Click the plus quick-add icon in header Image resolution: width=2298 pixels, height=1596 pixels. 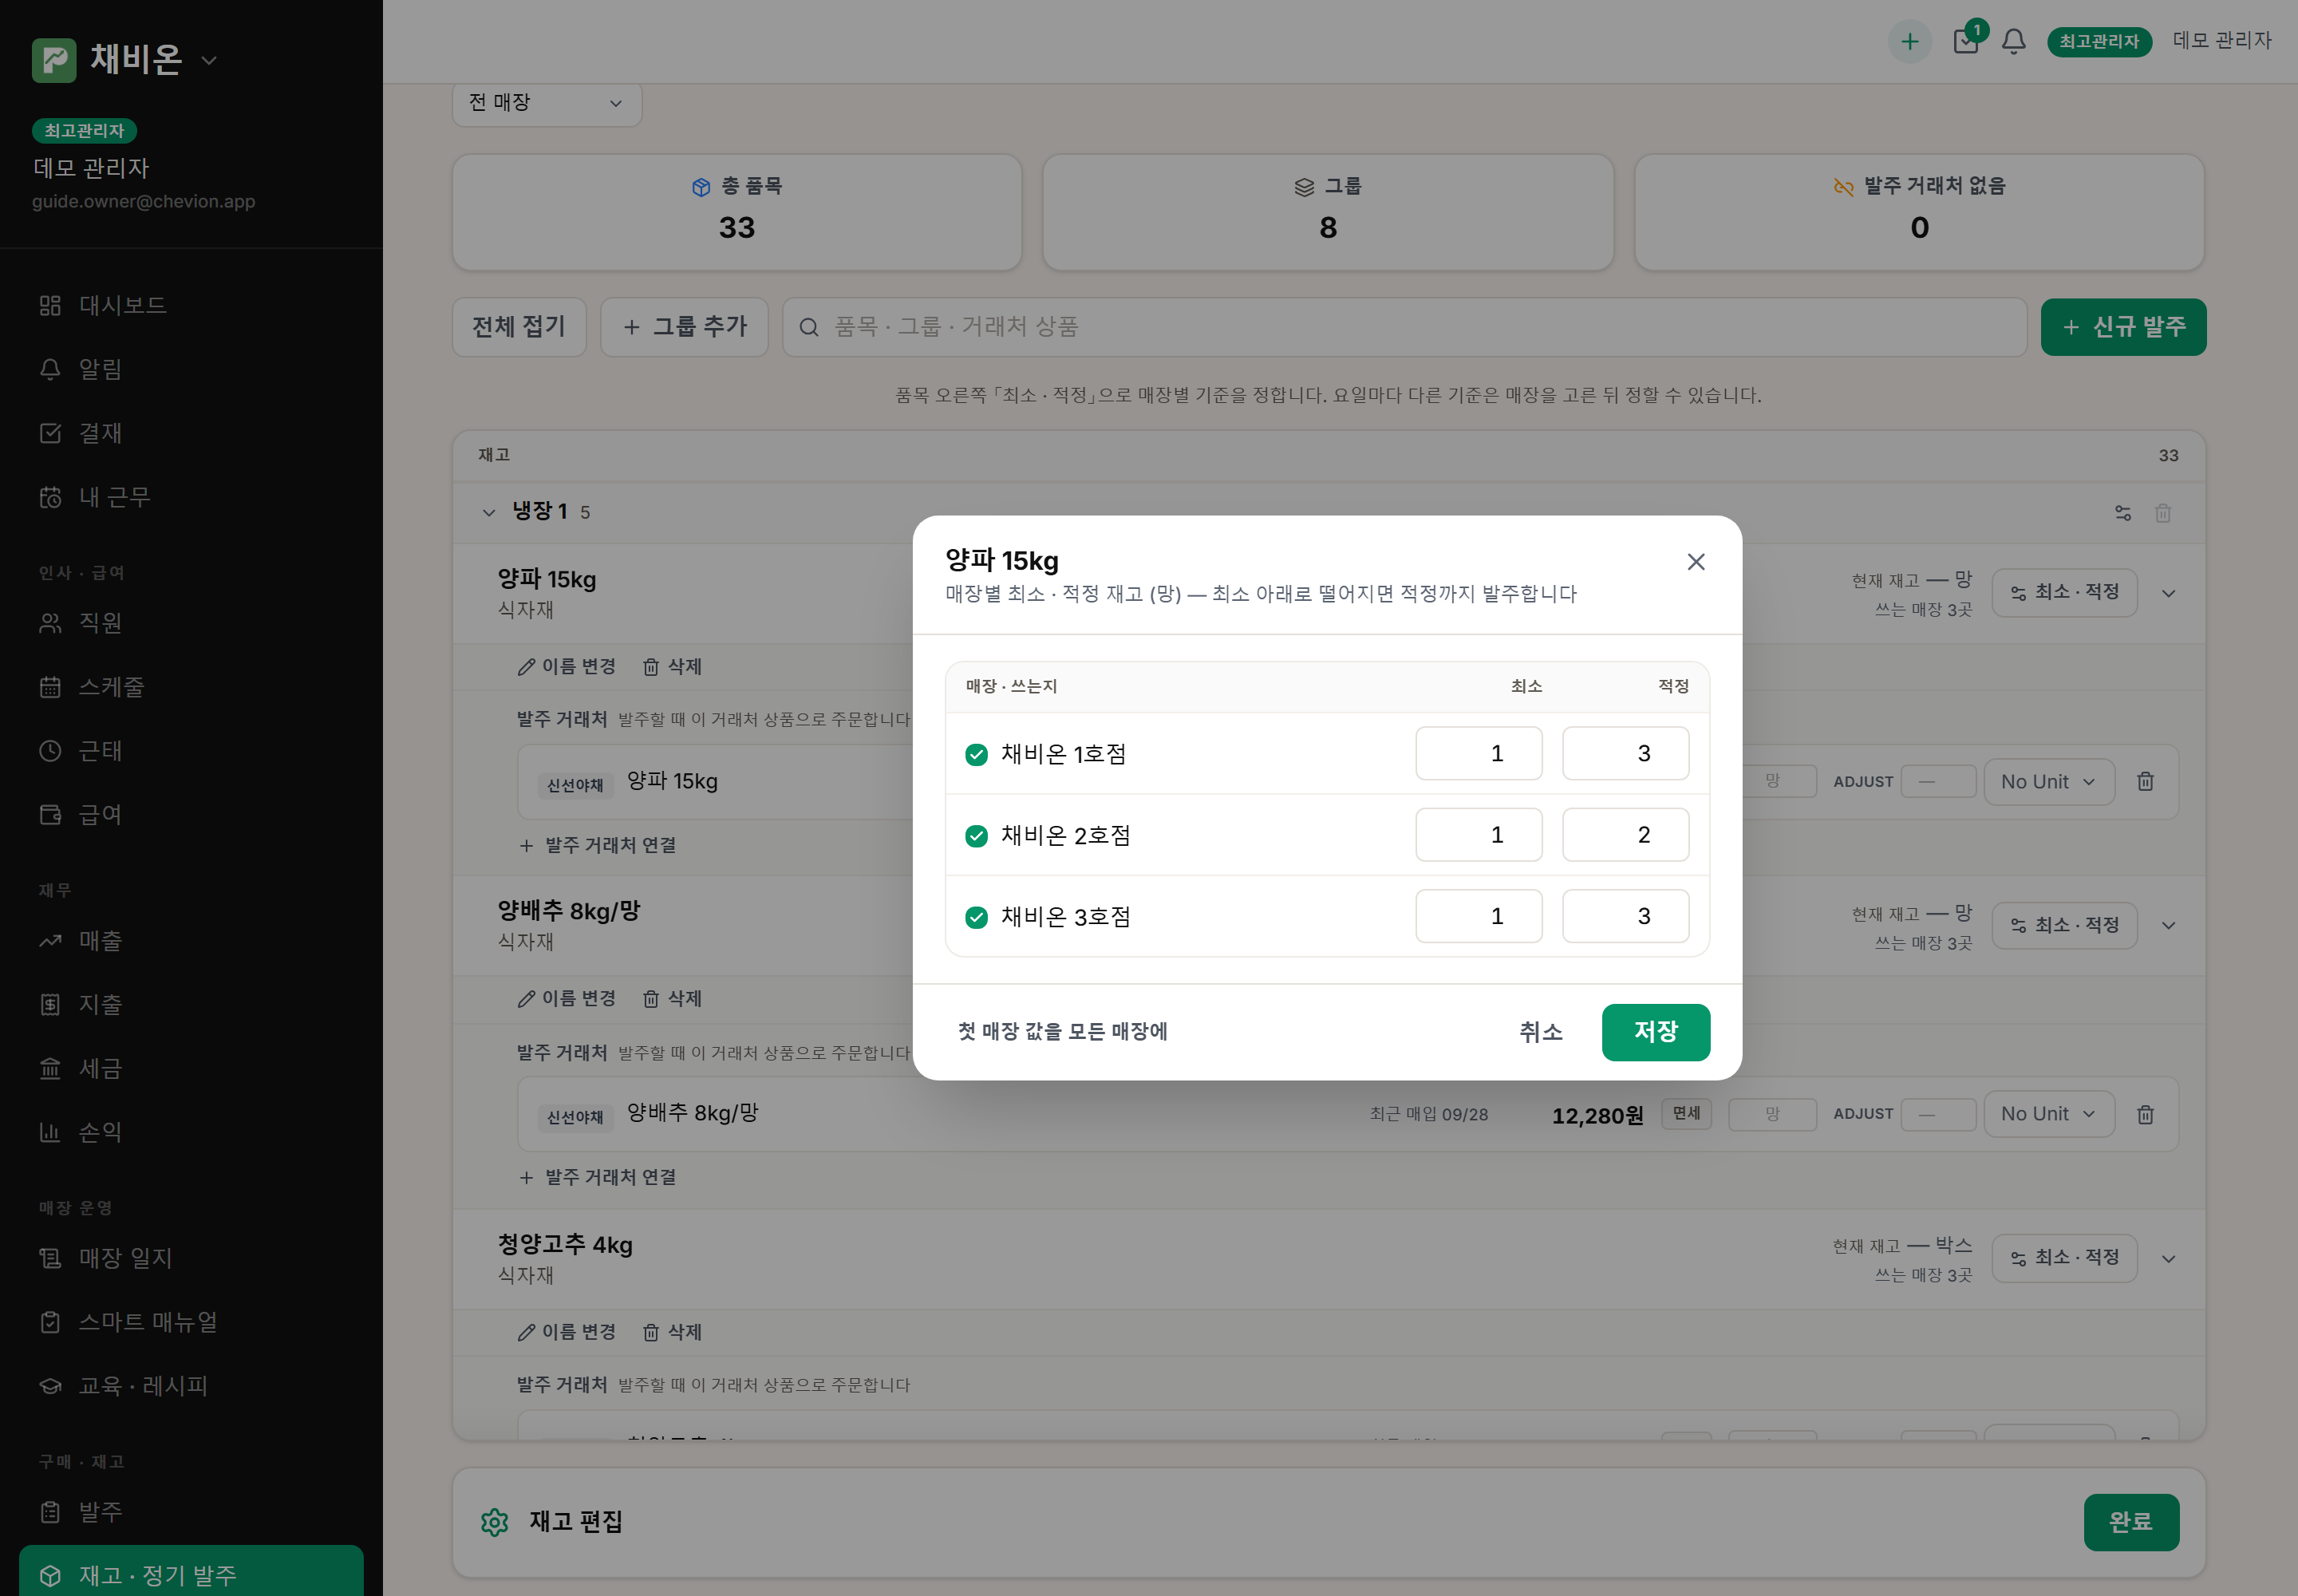coord(1909,41)
